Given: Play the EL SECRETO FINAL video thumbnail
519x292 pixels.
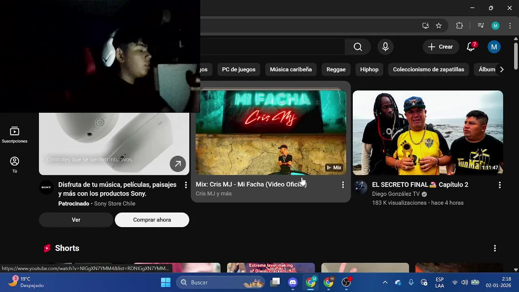Looking at the screenshot, I should coord(428,133).
